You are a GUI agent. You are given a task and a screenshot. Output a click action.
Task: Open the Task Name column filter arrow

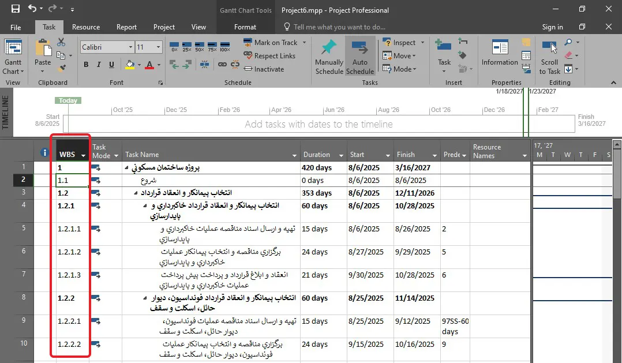pos(294,155)
